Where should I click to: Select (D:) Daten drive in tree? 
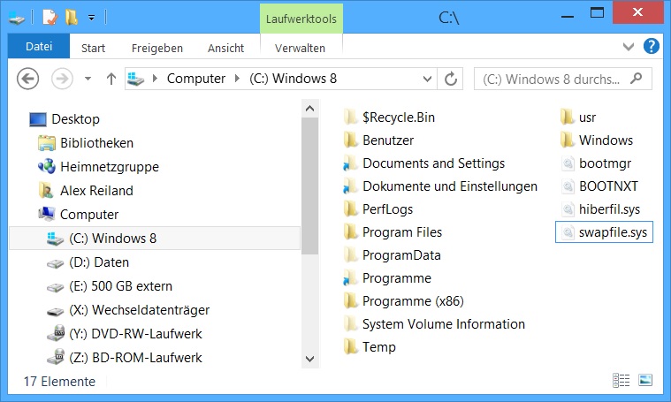point(99,262)
